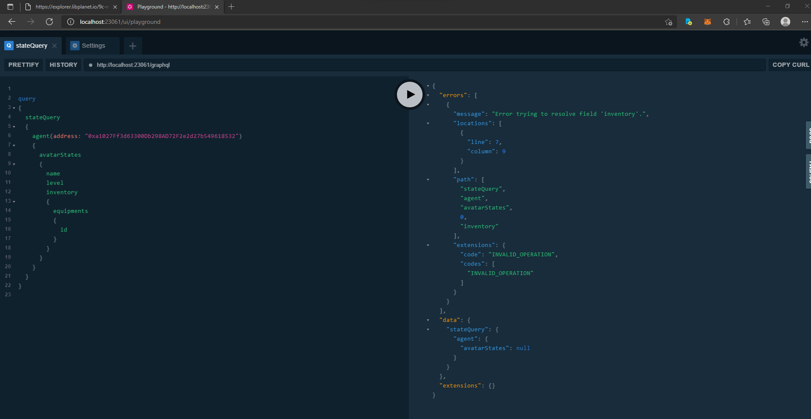
Task: Collapse the errors array in the response
Action: tap(428, 95)
